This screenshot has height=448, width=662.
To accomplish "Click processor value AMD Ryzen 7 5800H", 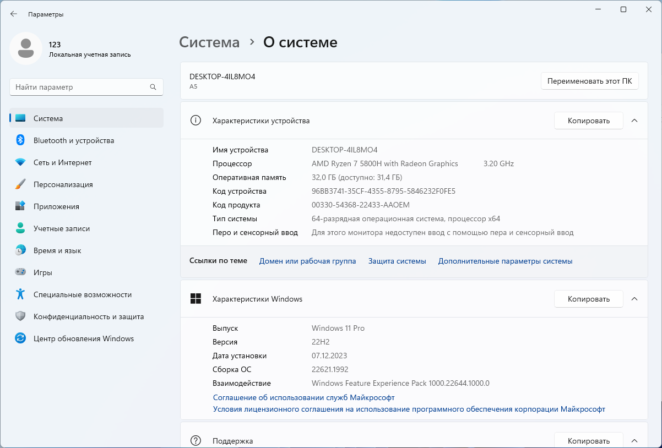I will (x=385, y=163).
